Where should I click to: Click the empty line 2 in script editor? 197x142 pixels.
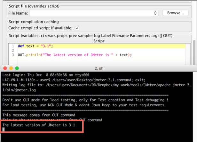point(64,50)
